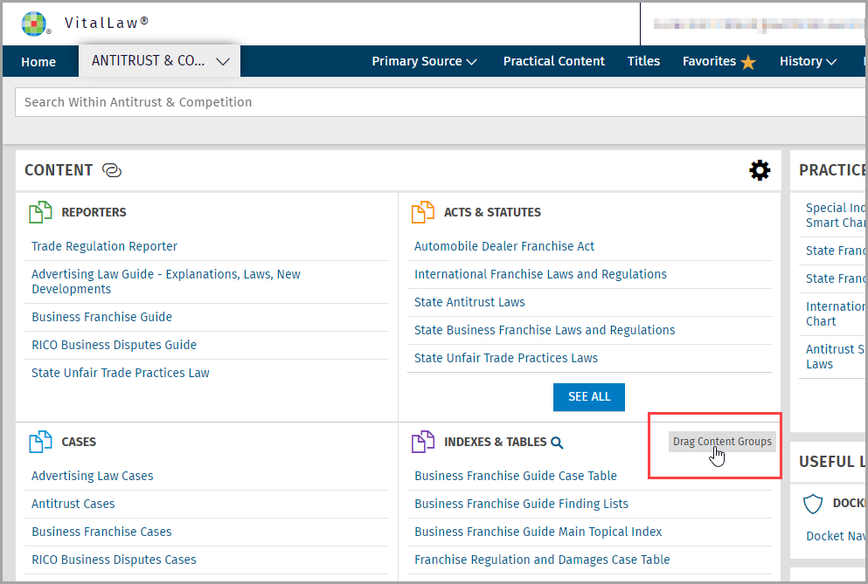Viewport: 868px width, 584px height.
Task: Open Business Franchise Guide Finding Lists
Action: (x=522, y=504)
